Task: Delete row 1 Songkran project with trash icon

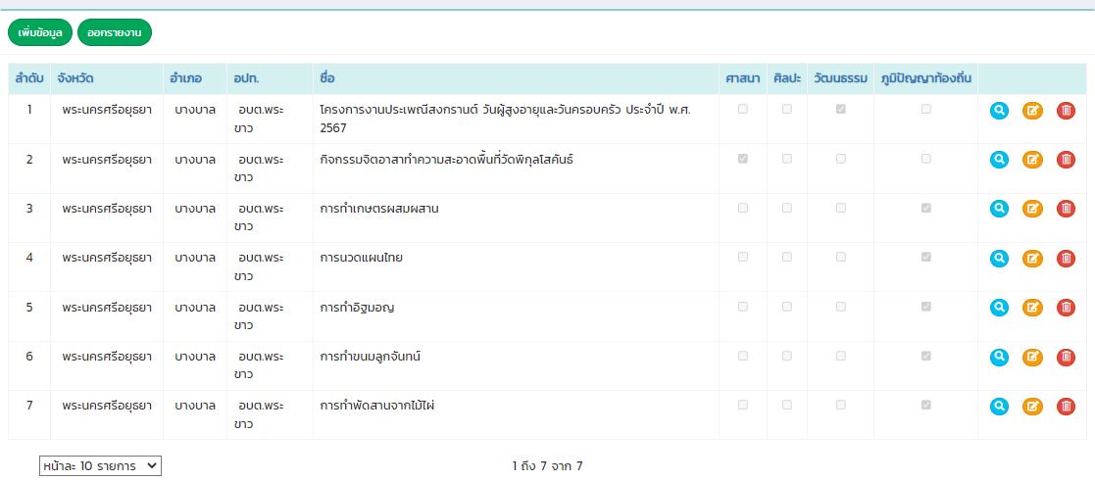Action: tap(1066, 110)
